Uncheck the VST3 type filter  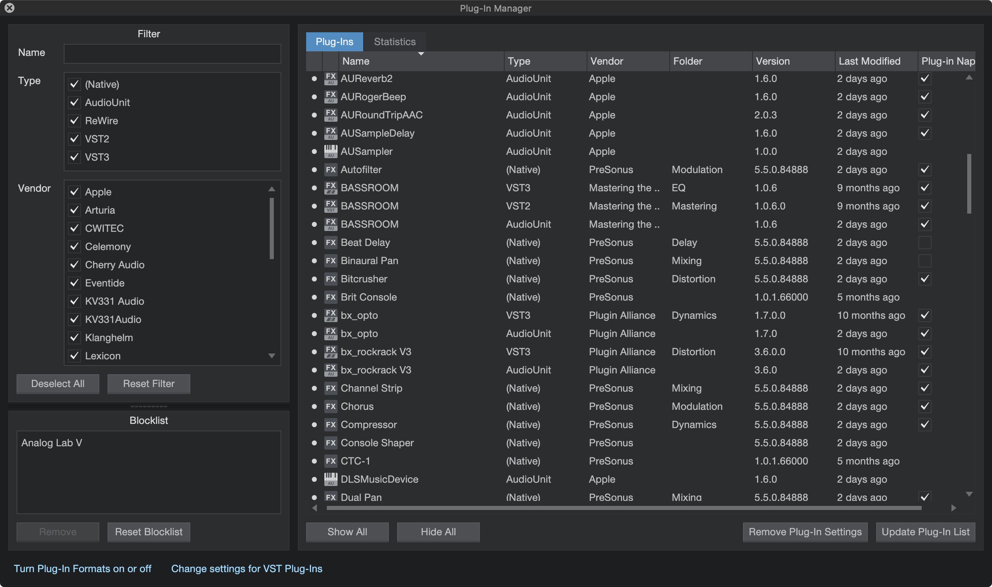click(x=74, y=157)
